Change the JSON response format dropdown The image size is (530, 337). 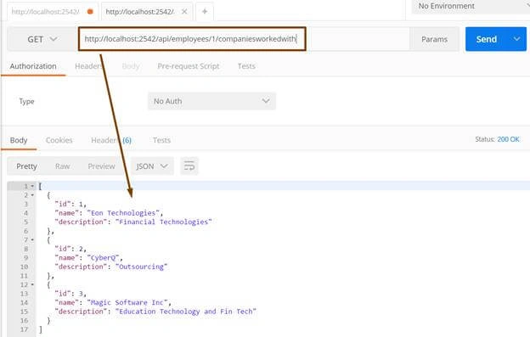click(x=152, y=166)
